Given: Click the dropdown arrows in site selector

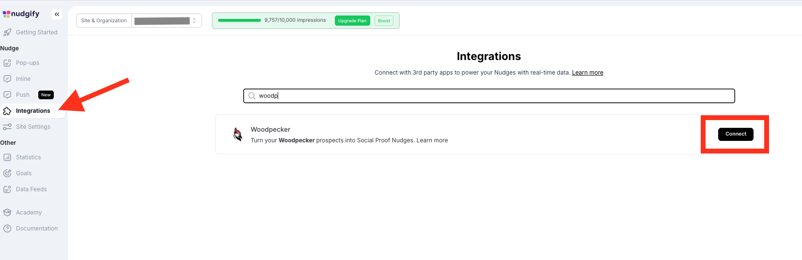Looking at the screenshot, I should click(x=194, y=21).
